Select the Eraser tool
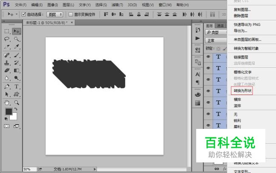276x173 pixels. point(7,70)
